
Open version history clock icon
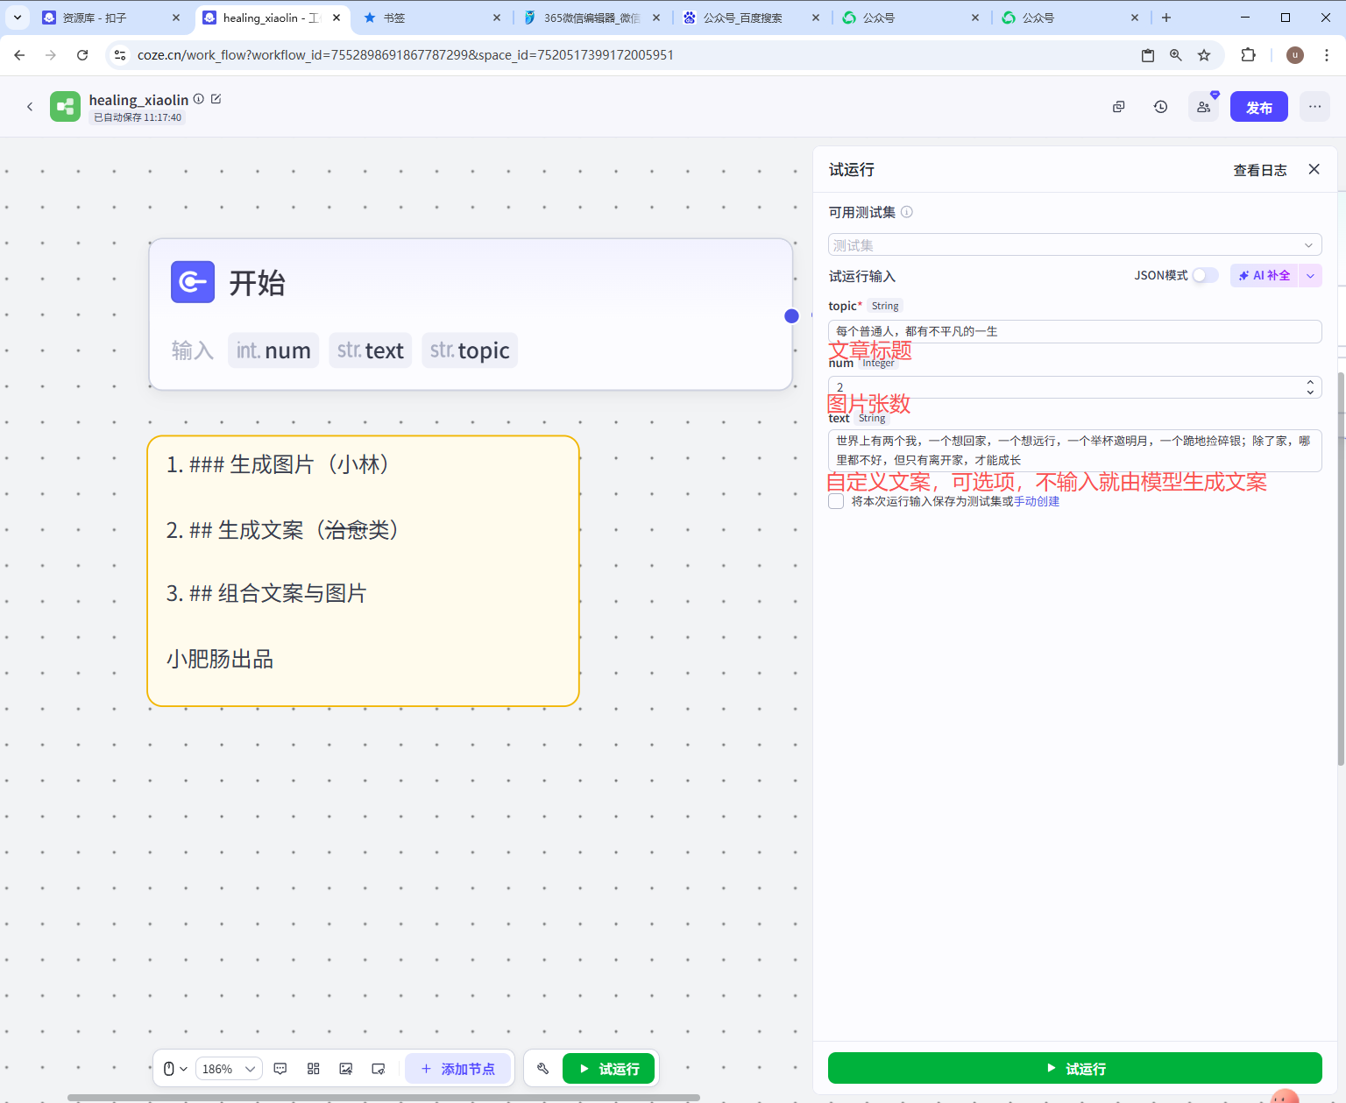tap(1161, 107)
